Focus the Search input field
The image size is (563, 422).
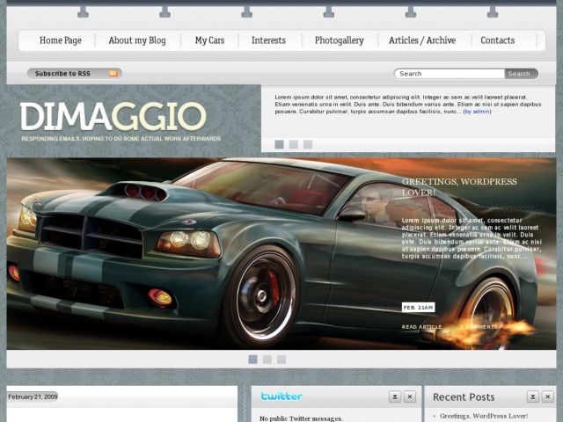(x=450, y=74)
